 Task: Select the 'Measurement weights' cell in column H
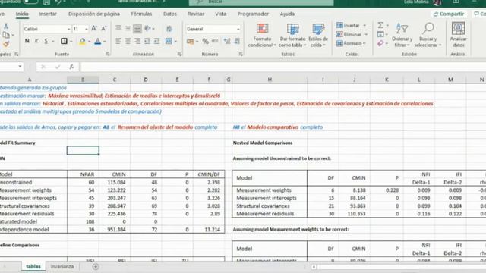pos(270,190)
